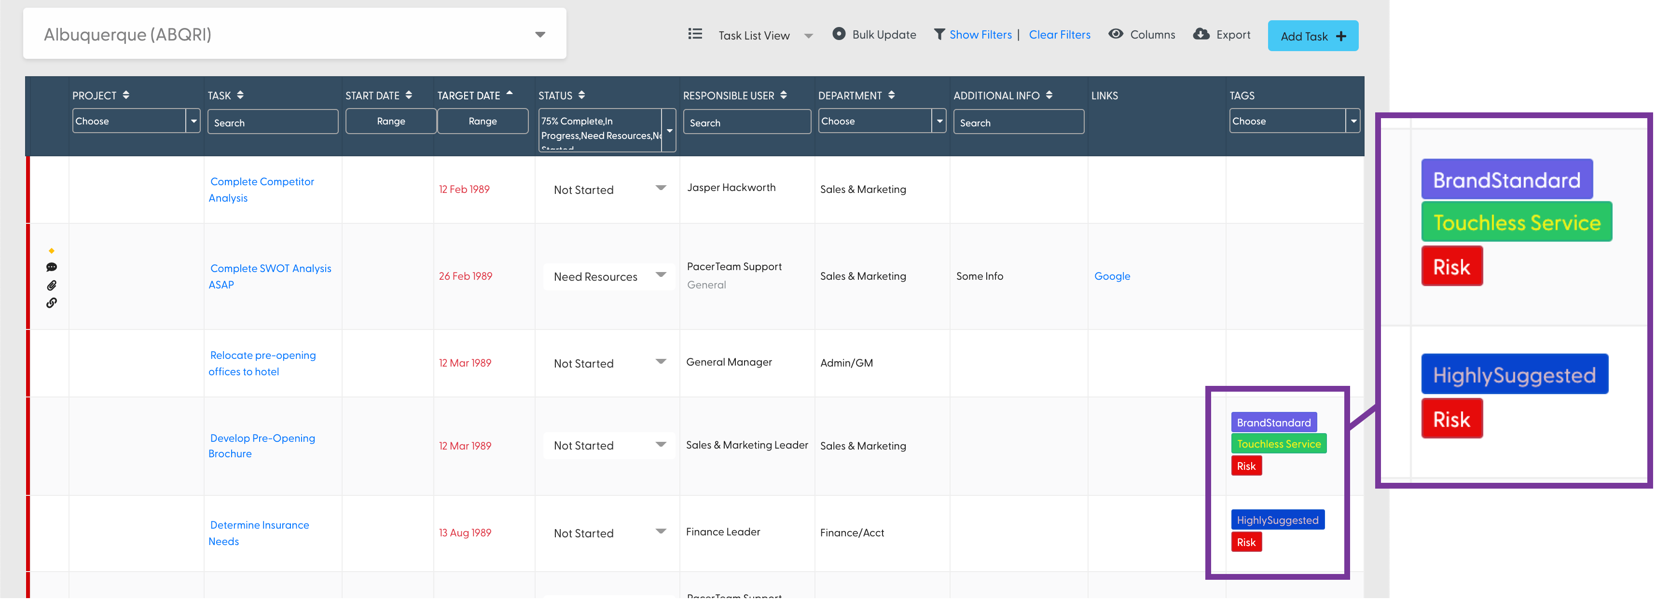Click the Tags column header
Screen dimensions: 1656x601
1242,96
